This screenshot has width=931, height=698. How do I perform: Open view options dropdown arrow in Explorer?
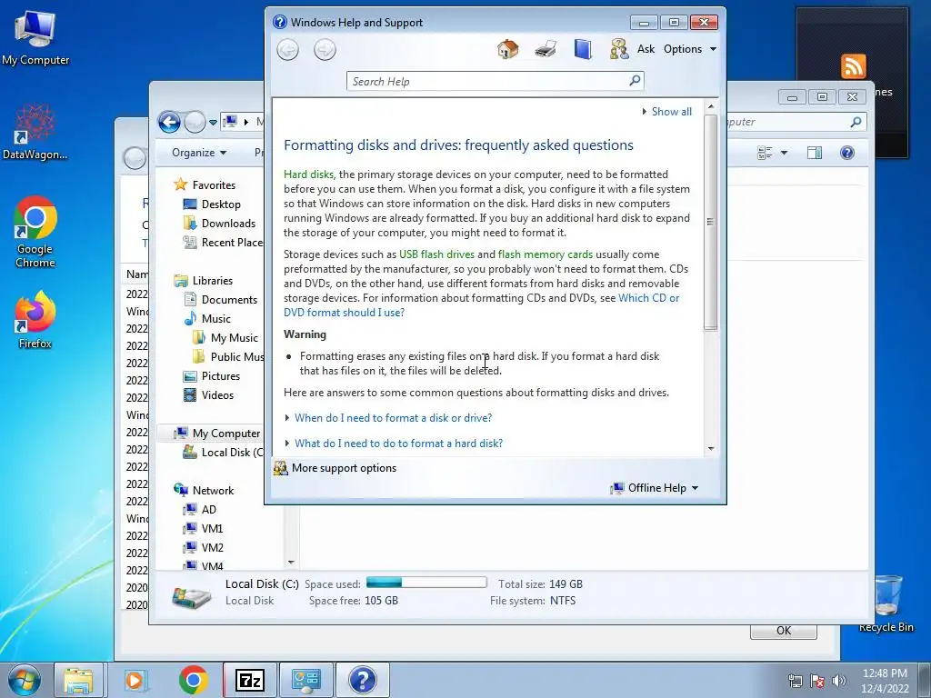(x=784, y=153)
